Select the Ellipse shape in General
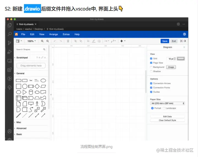This screenshot has width=198, height=157. 43,81
